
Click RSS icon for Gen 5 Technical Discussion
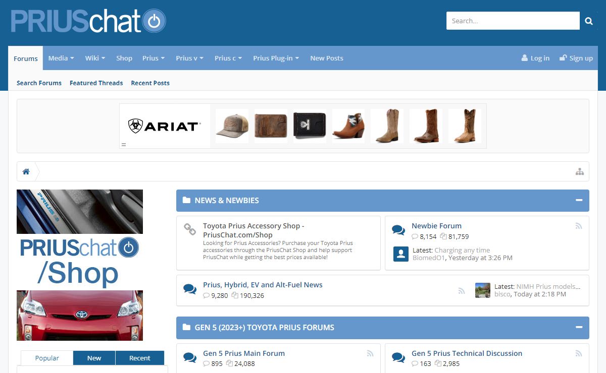tap(579, 353)
